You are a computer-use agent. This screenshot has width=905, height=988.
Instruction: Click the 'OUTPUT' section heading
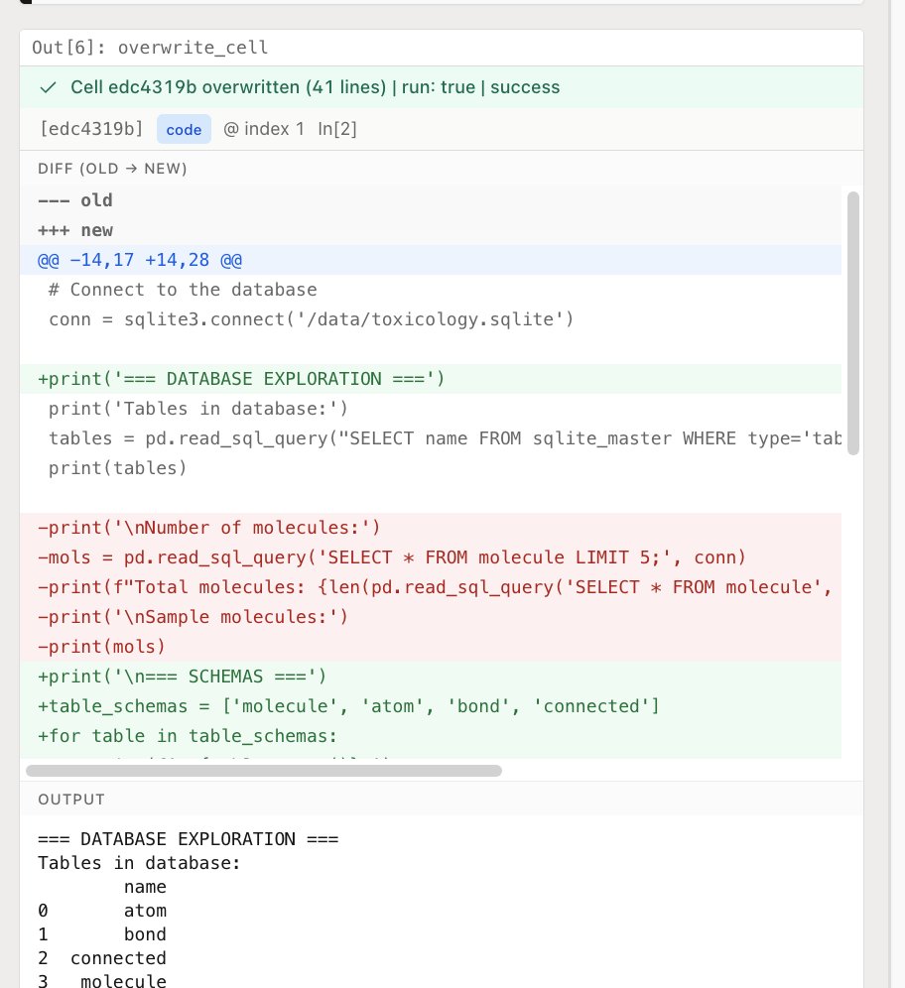pos(71,800)
